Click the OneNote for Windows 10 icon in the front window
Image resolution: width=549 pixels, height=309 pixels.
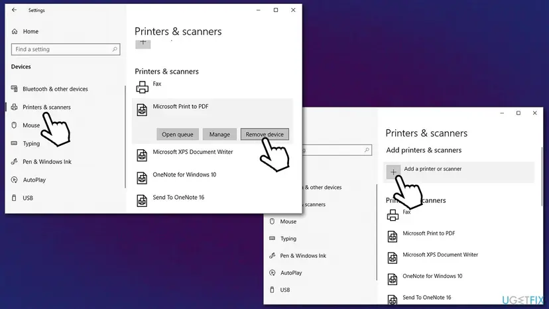click(x=142, y=178)
